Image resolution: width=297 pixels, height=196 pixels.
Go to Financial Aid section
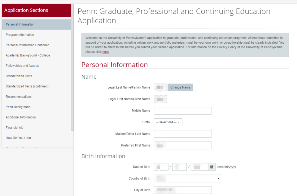15,127
